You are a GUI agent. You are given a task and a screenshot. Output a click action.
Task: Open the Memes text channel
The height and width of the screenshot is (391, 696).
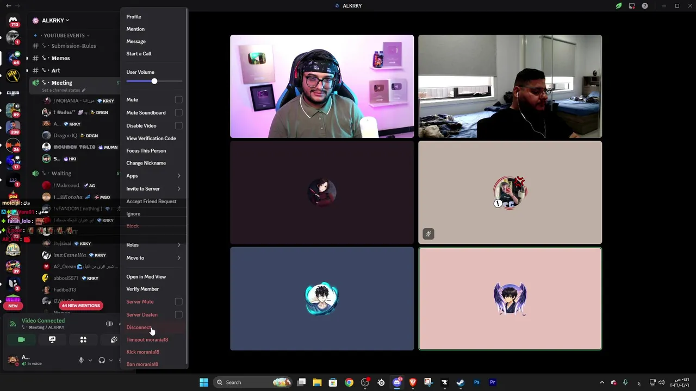(x=60, y=58)
